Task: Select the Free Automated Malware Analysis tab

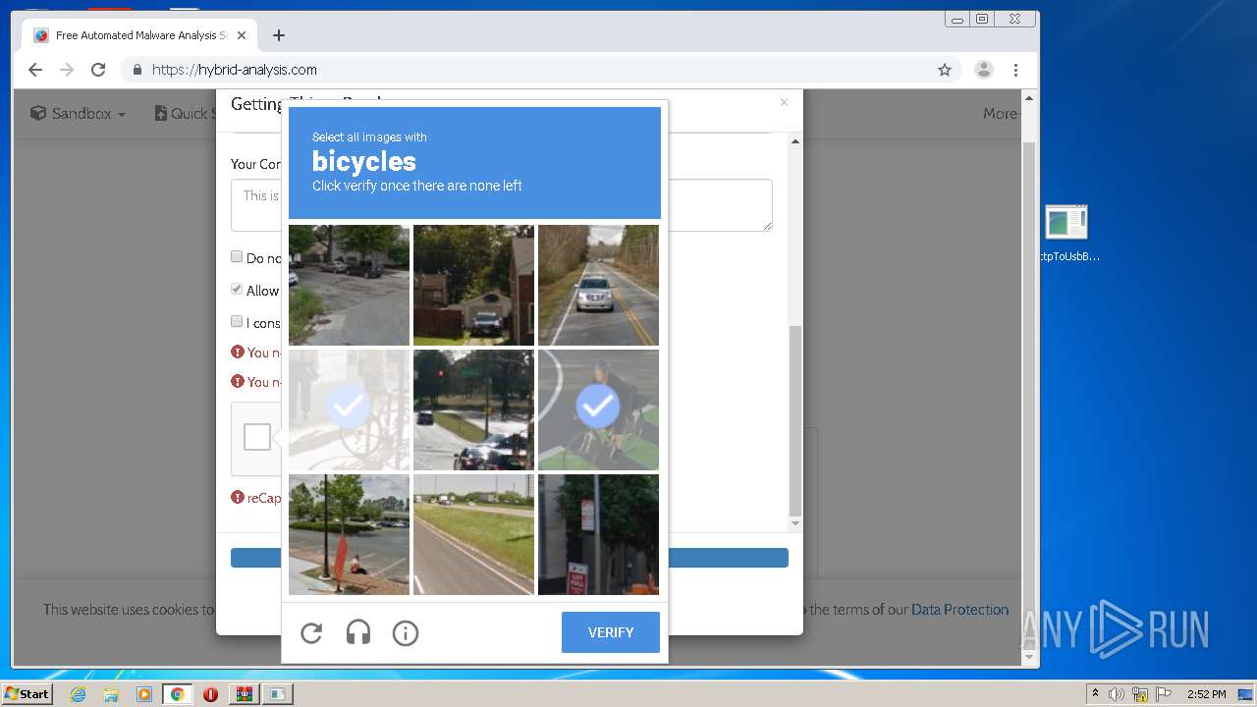Action: (x=139, y=35)
